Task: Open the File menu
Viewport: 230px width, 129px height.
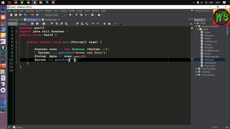Action: click(10, 11)
